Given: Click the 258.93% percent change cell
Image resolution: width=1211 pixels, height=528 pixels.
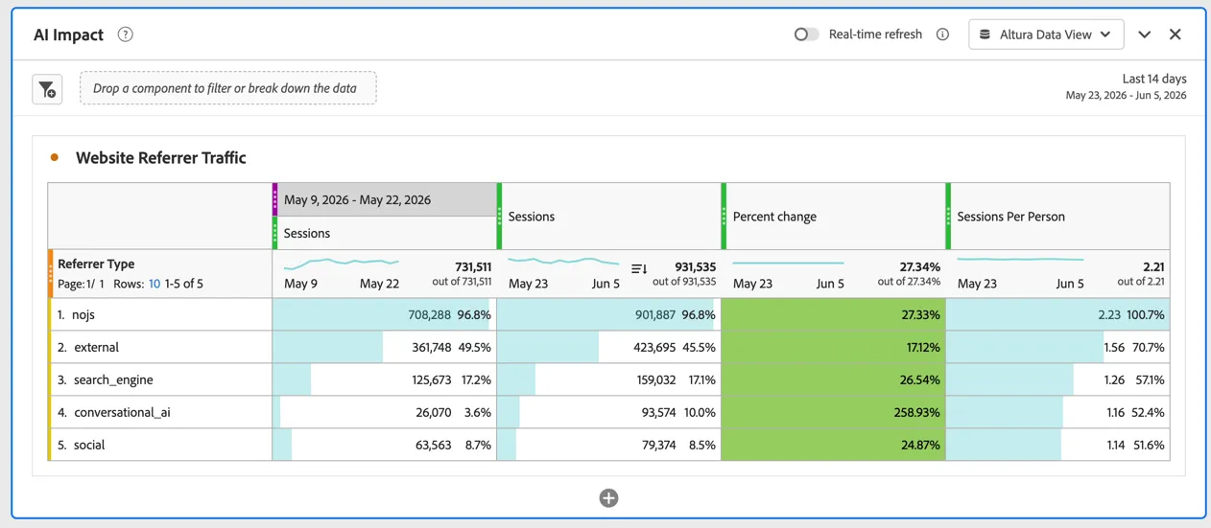Looking at the screenshot, I should (x=834, y=412).
